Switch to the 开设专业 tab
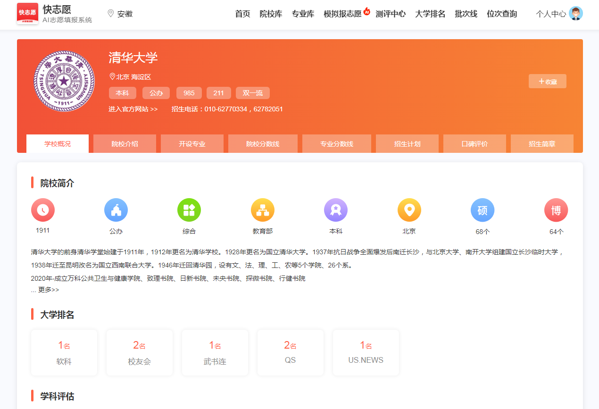Image resolution: width=599 pixels, height=409 pixels. [x=192, y=143]
